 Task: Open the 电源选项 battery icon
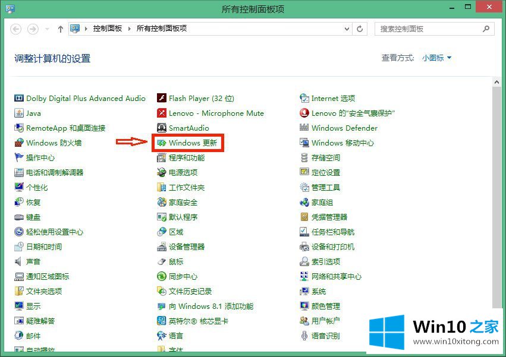[161, 172]
